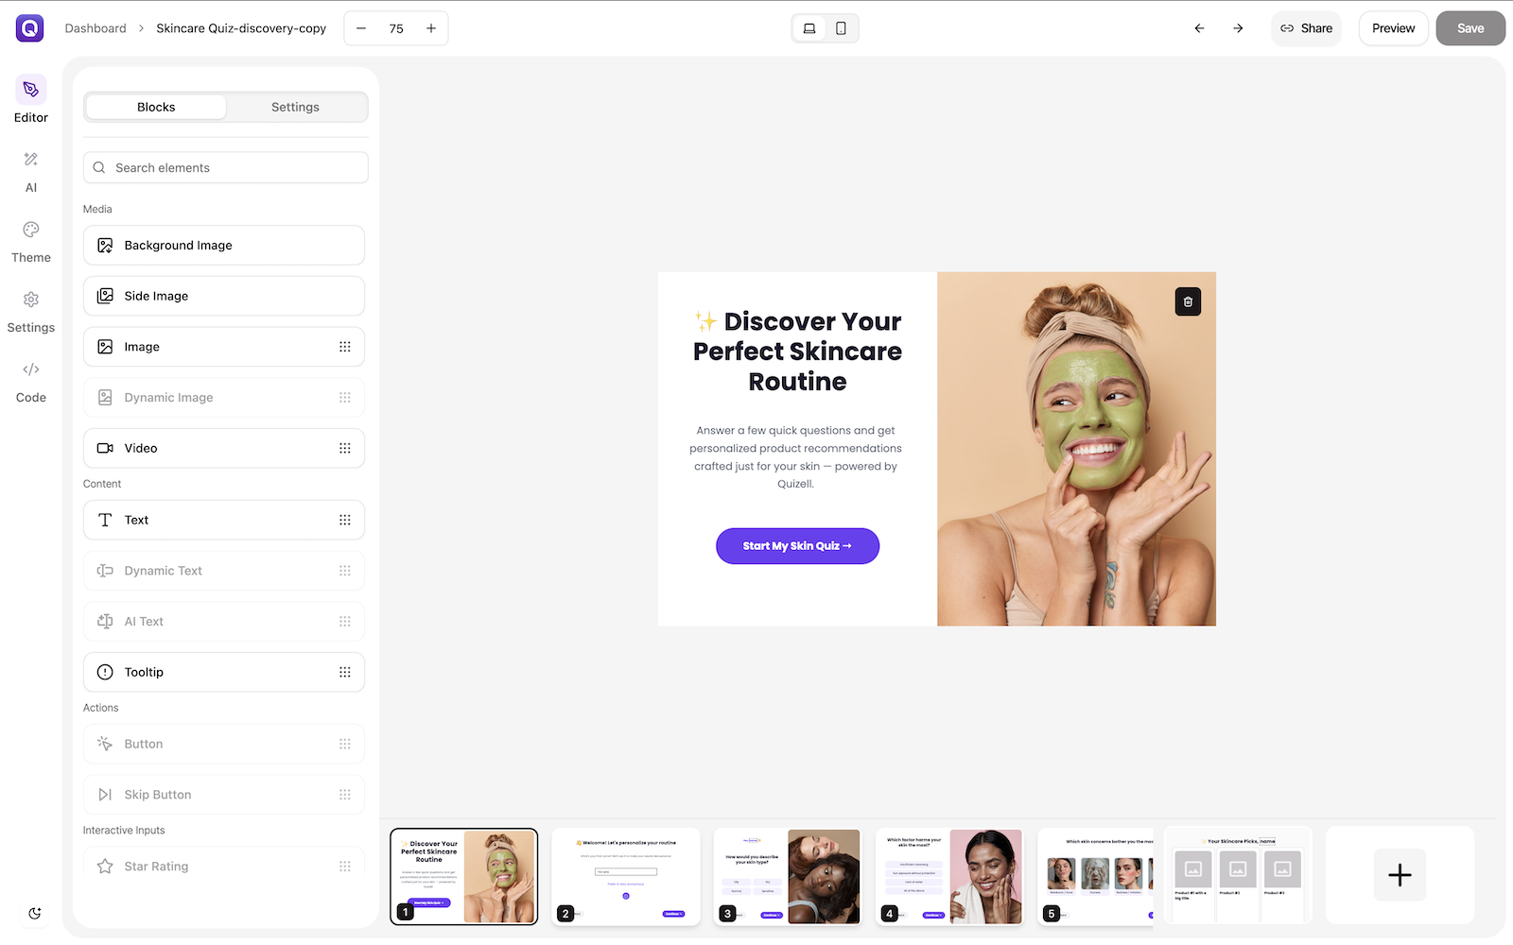Screen dimensions: 1513x945
Task: Click the Image block icon
Action: click(x=105, y=347)
